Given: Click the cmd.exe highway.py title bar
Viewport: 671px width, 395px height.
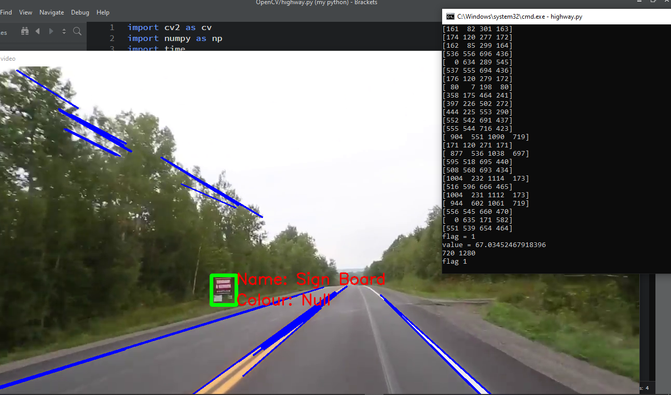Looking at the screenshot, I should click(545, 17).
